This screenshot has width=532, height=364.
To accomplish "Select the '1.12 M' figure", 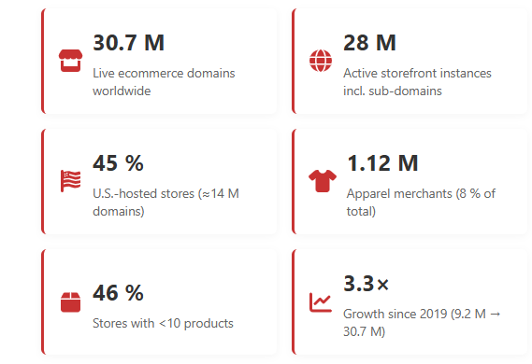I will tap(382, 163).
